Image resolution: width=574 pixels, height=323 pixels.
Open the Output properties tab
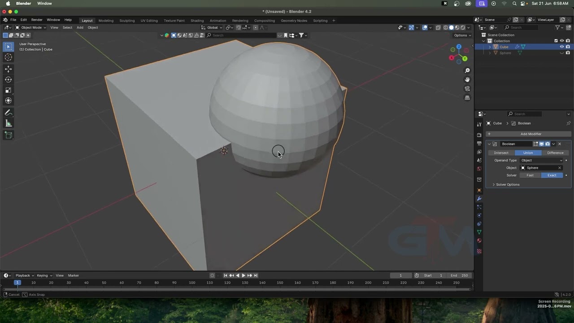pos(479,144)
